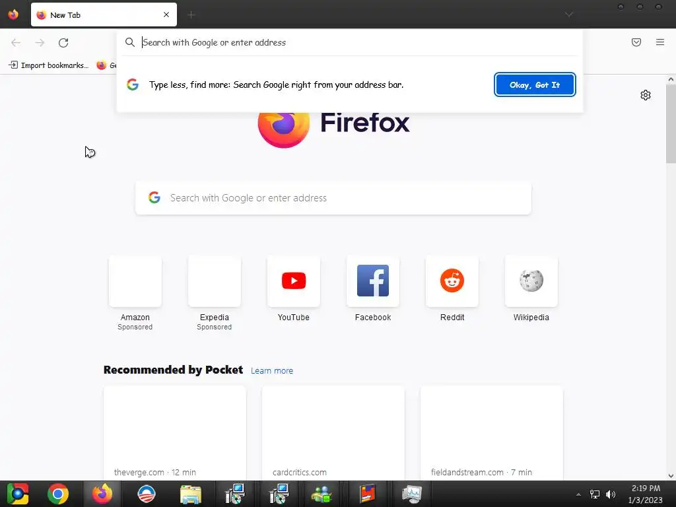Screen dimensions: 676x507
Task: Open the fieldandstream.com Pocket story card
Action: [x=491, y=433]
